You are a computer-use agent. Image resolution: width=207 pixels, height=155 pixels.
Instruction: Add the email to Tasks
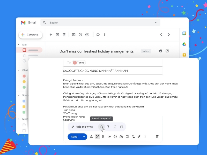coord(87,35)
